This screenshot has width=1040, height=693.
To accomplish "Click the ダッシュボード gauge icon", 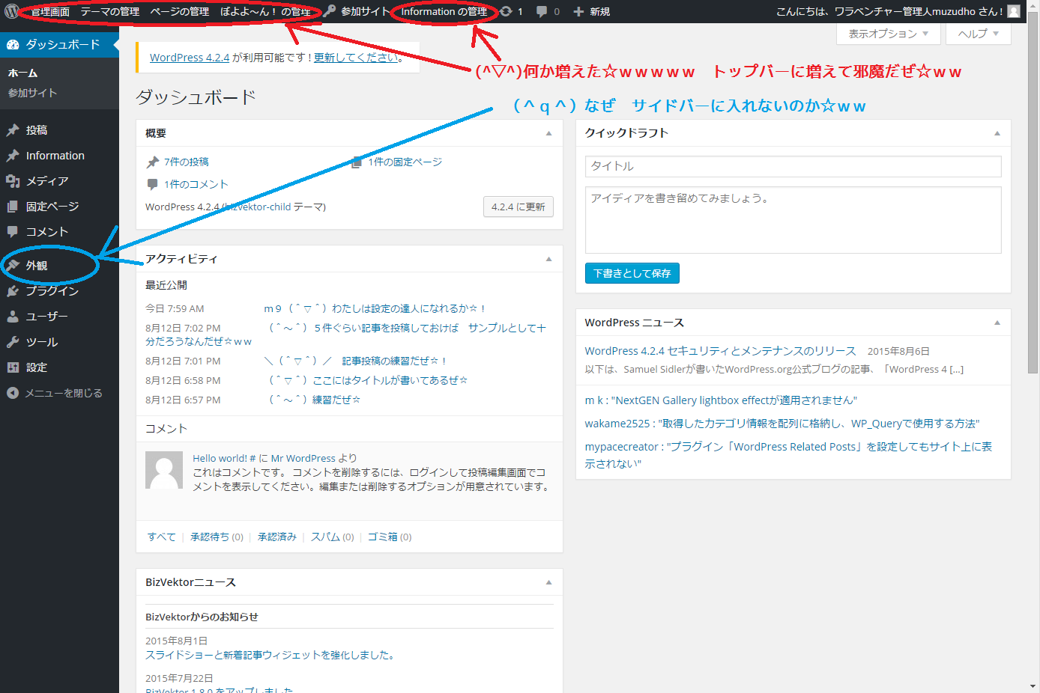I will click(13, 45).
